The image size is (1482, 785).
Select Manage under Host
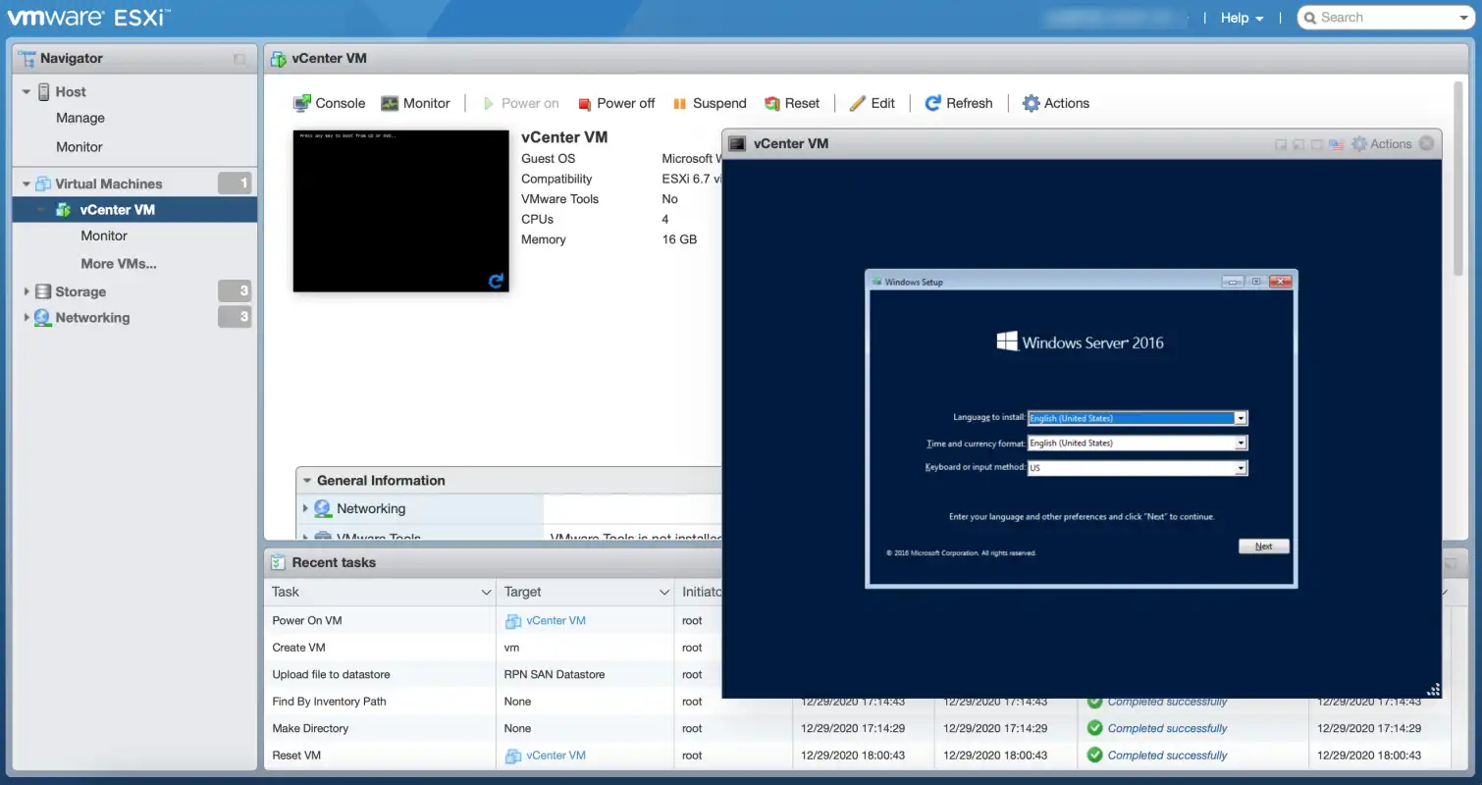tap(80, 118)
